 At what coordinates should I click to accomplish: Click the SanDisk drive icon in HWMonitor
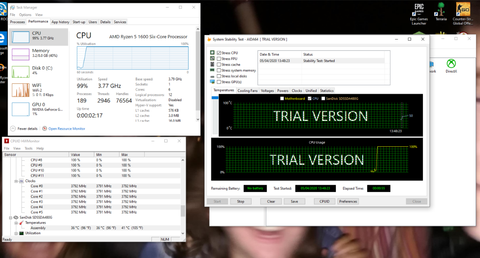tap(16, 217)
